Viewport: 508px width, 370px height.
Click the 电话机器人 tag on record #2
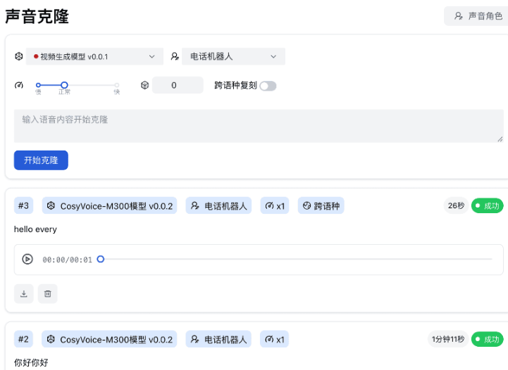pyautogui.click(x=218, y=340)
